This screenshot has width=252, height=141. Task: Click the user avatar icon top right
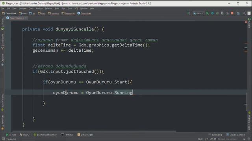[249, 13]
